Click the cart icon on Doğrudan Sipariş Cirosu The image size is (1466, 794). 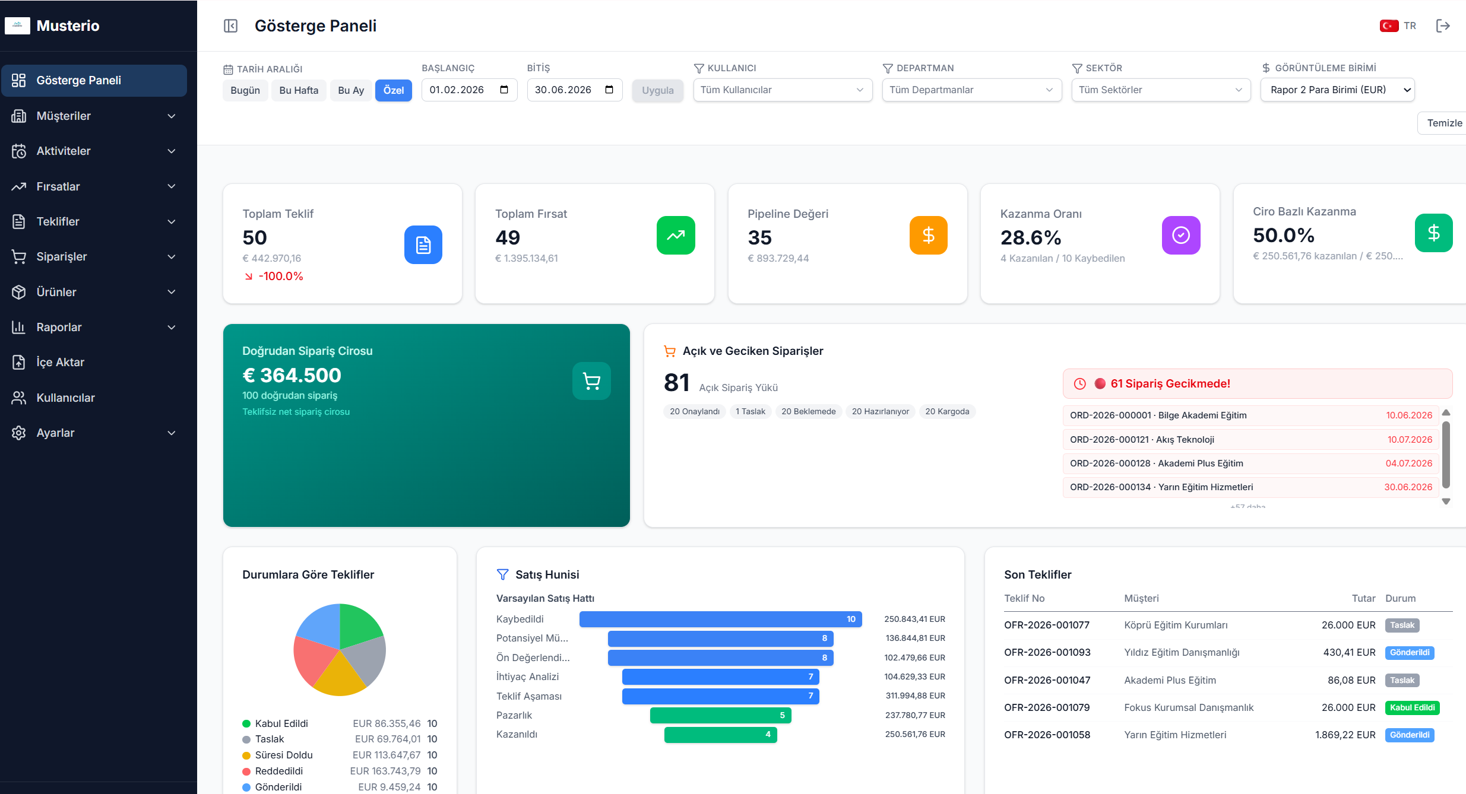tap(591, 381)
